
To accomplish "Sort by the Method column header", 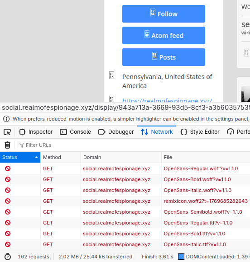I will click(x=61, y=157).
